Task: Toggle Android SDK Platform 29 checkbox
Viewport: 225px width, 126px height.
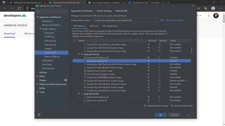Action: click(x=85, y=57)
